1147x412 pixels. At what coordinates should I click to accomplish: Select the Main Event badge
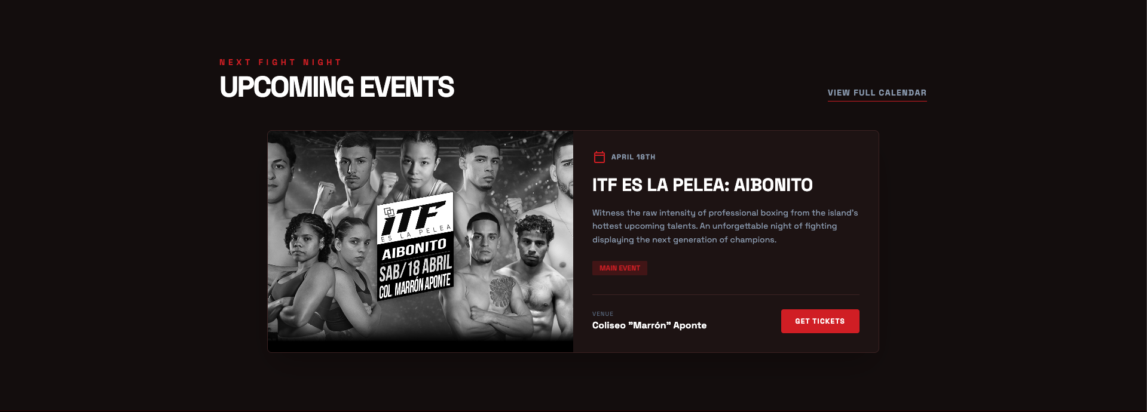coord(620,268)
